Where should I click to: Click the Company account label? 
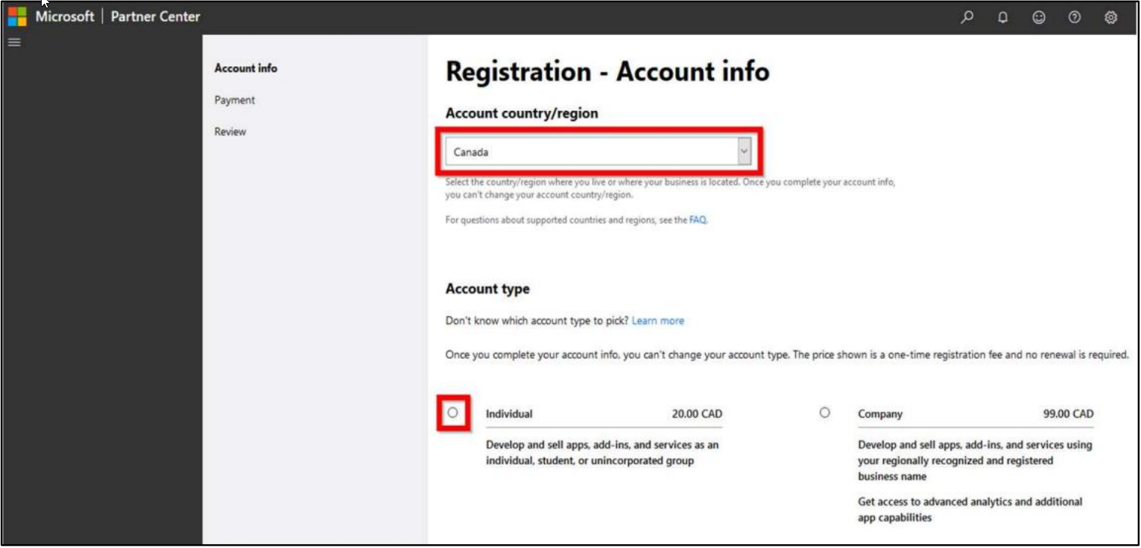[879, 414]
